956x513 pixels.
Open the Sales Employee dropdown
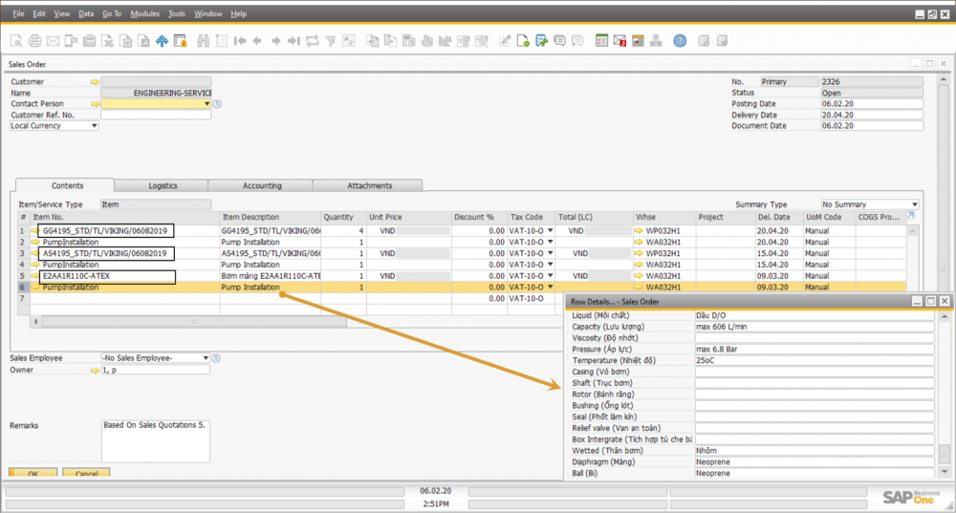pyautogui.click(x=206, y=358)
